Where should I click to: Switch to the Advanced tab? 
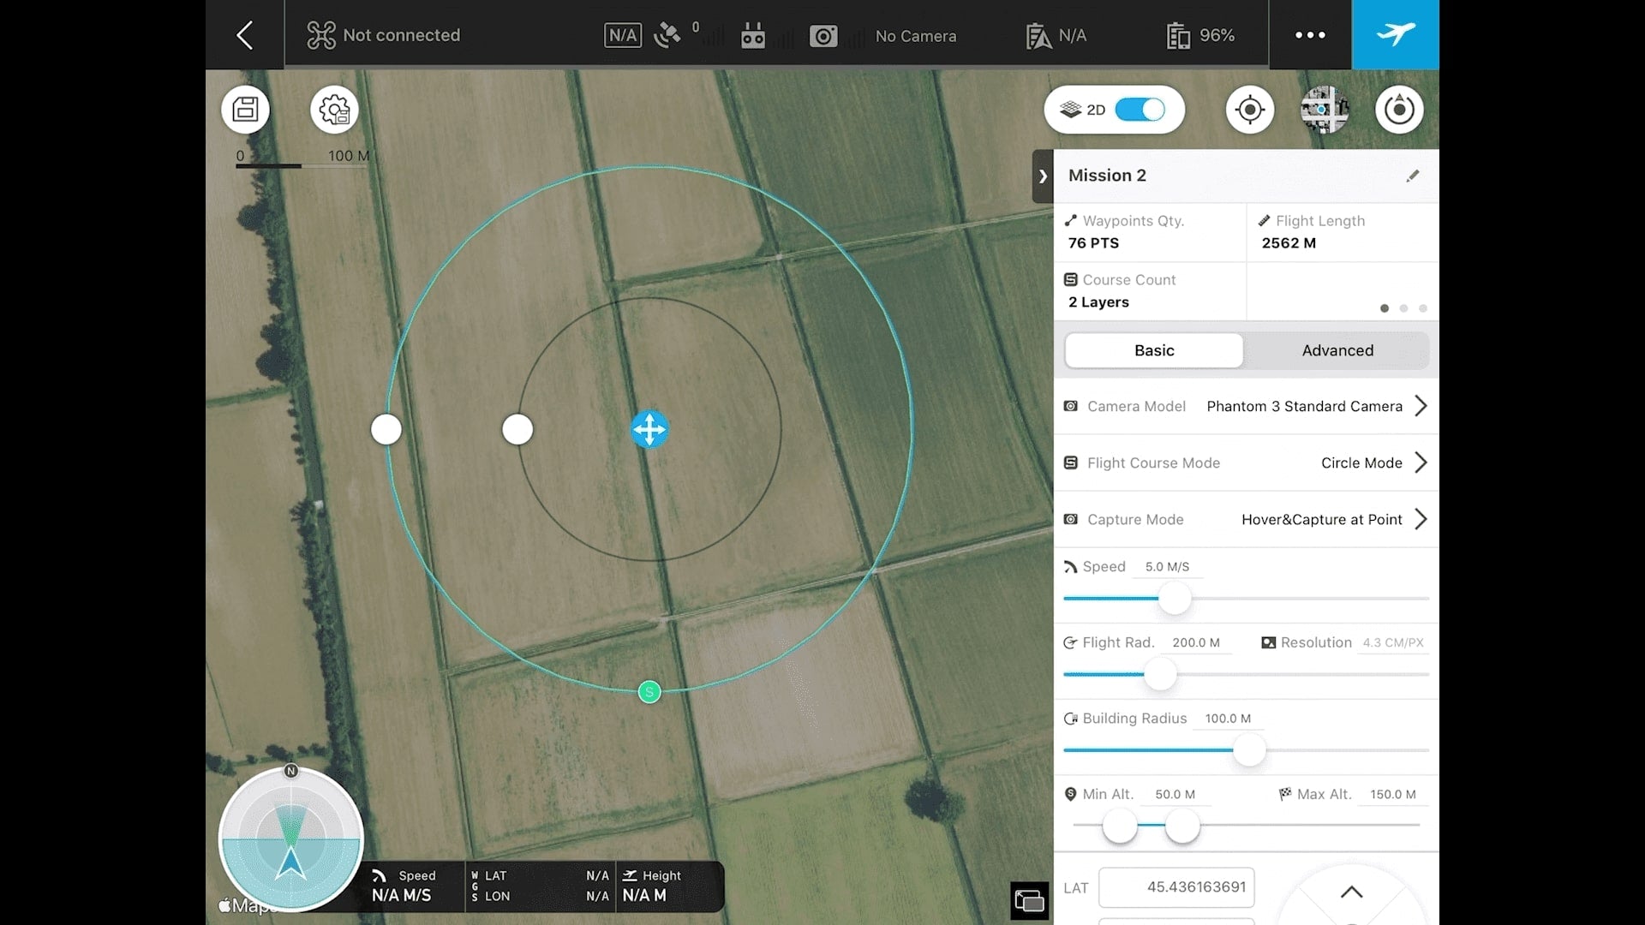1337,350
